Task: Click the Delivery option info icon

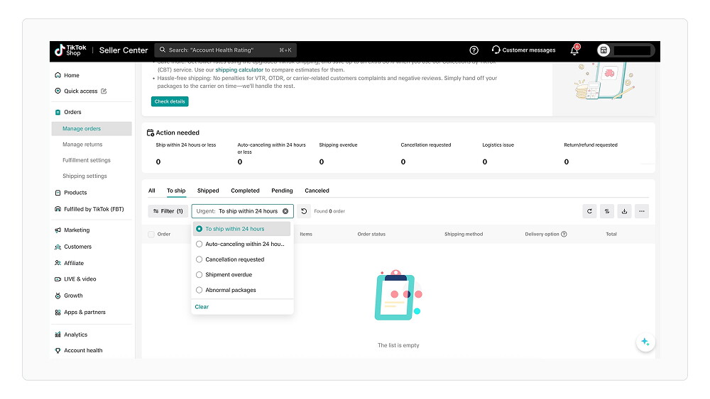Action: pos(564,234)
